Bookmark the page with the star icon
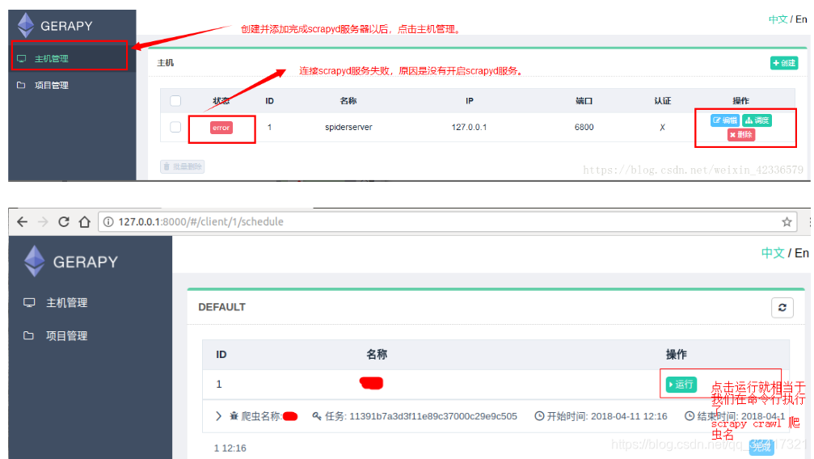Image resolution: width=814 pixels, height=459 pixels. coord(787,221)
